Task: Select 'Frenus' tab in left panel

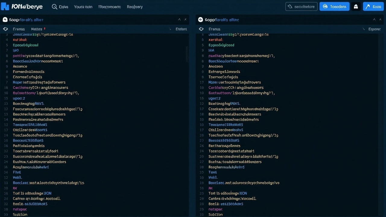Action: pos(19,29)
